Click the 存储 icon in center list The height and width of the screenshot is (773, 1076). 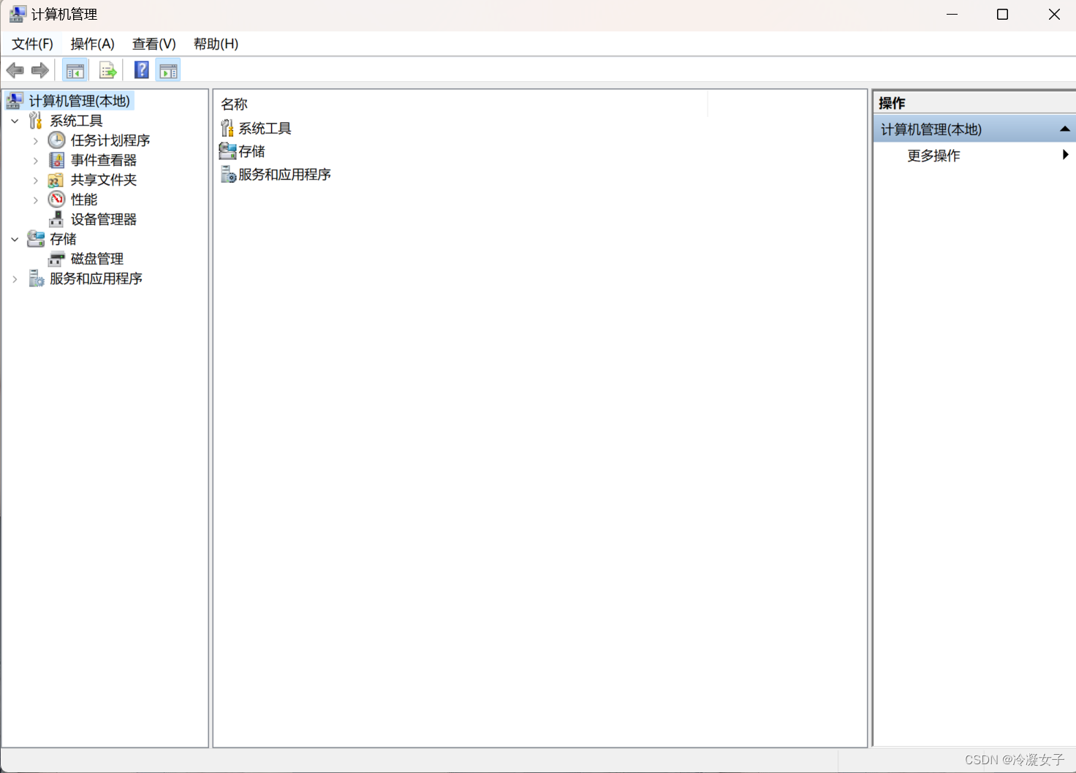click(x=227, y=151)
